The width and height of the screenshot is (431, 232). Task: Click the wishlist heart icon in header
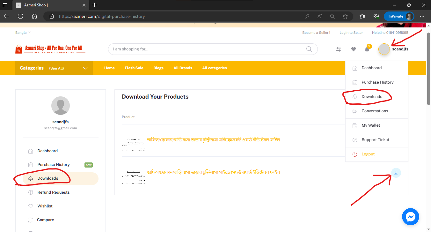click(353, 49)
